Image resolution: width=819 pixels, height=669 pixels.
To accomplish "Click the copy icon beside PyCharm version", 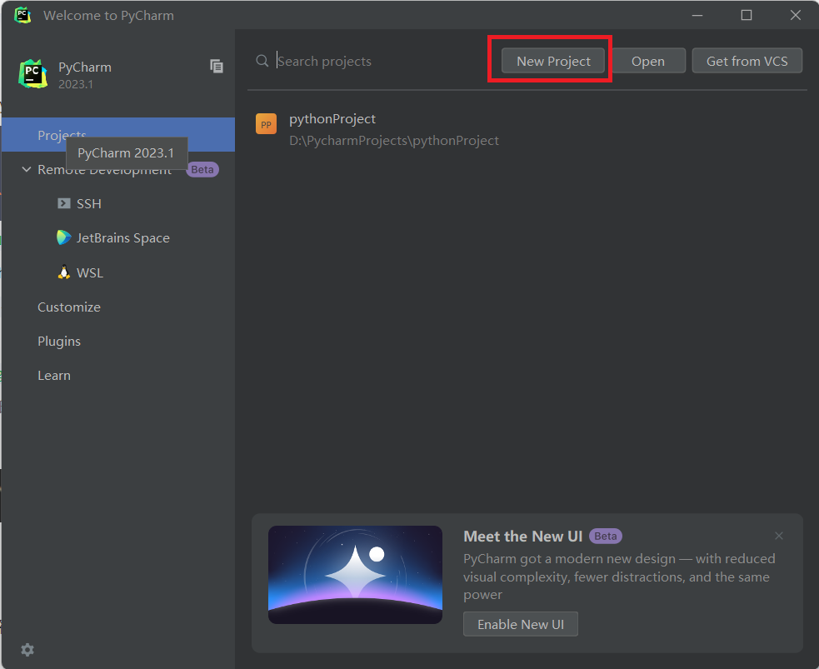I will coord(217,66).
